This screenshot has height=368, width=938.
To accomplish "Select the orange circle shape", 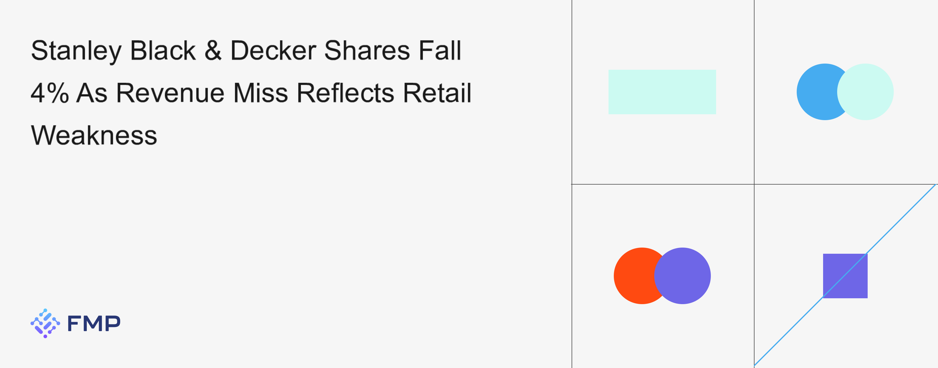I will [x=633, y=276].
